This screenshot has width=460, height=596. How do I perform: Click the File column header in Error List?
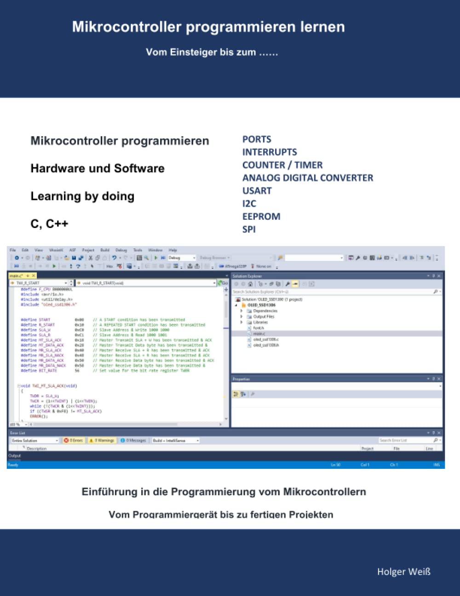[x=397, y=448]
